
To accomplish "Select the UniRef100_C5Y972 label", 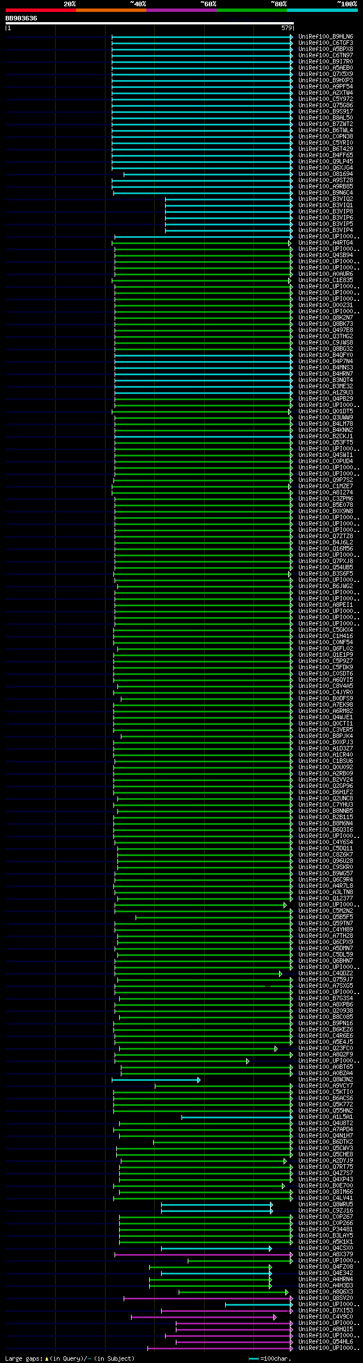I will pyautogui.click(x=326, y=99).
